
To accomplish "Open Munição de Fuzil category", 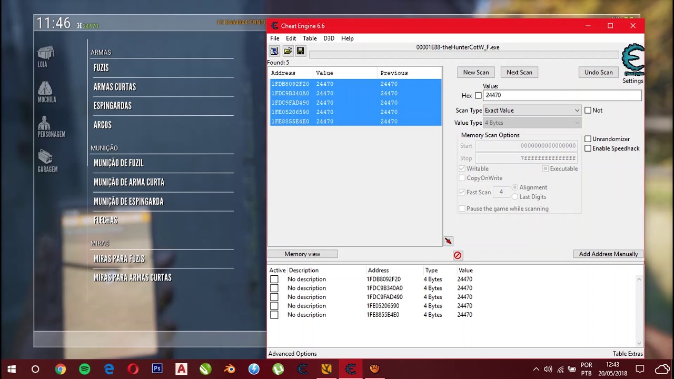I will click(x=118, y=163).
